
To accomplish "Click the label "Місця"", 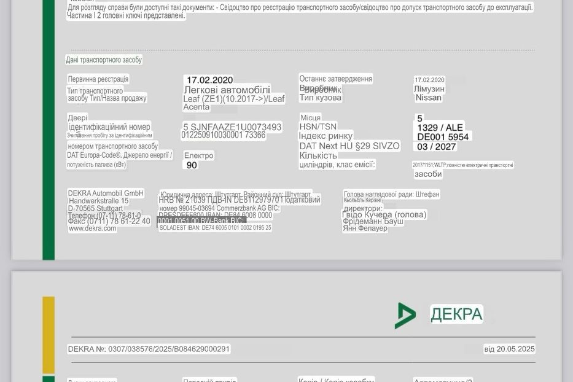I will point(310,118).
